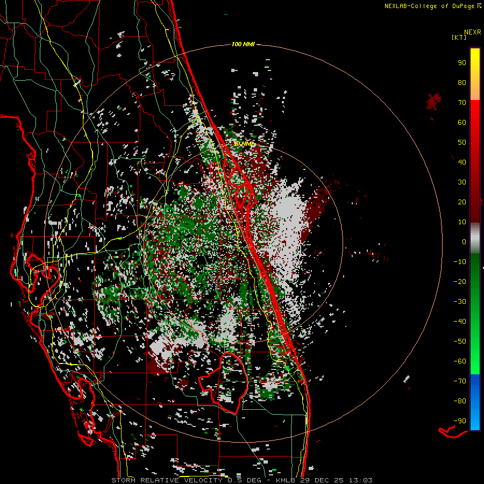The height and width of the screenshot is (484, 484).
Task: Click the positive 60 knot scale label
Action: tap(462, 123)
